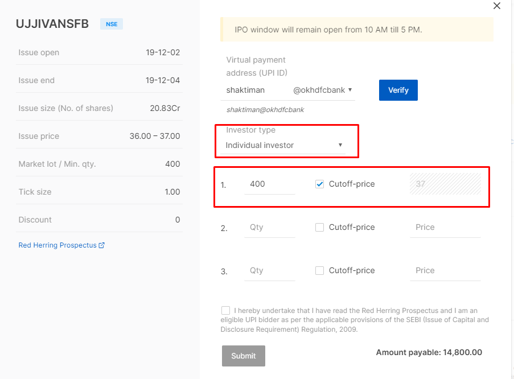The image size is (514, 379).
Task: Check Cutoff-price for bid 2
Action: pyautogui.click(x=319, y=227)
